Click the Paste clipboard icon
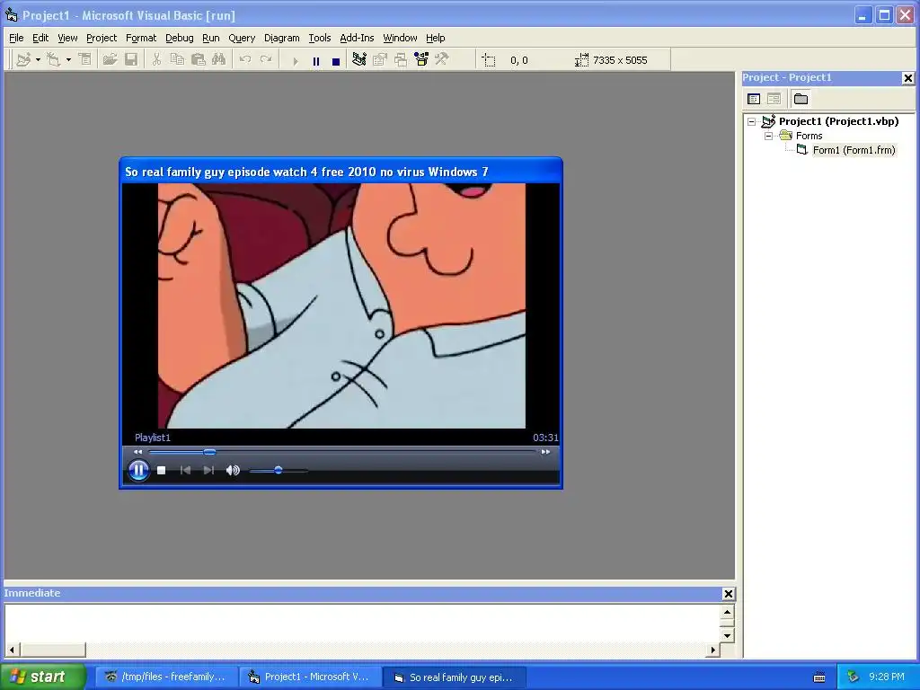The width and height of the screenshot is (920, 690). pos(199,60)
